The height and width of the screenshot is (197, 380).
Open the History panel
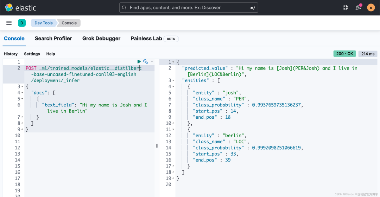click(11, 54)
